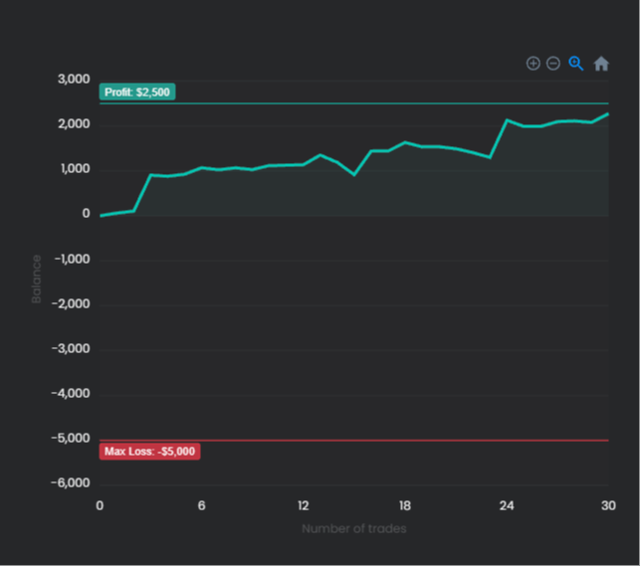Click the balance line peak at trade 24
Image resolution: width=640 pixels, height=566 pixels.
point(507,120)
